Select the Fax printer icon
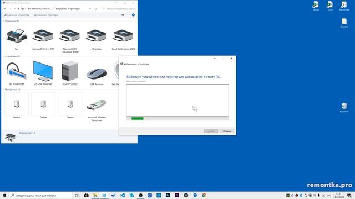 (17, 36)
